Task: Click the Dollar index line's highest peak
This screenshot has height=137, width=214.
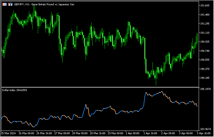Action: pos(161,91)
